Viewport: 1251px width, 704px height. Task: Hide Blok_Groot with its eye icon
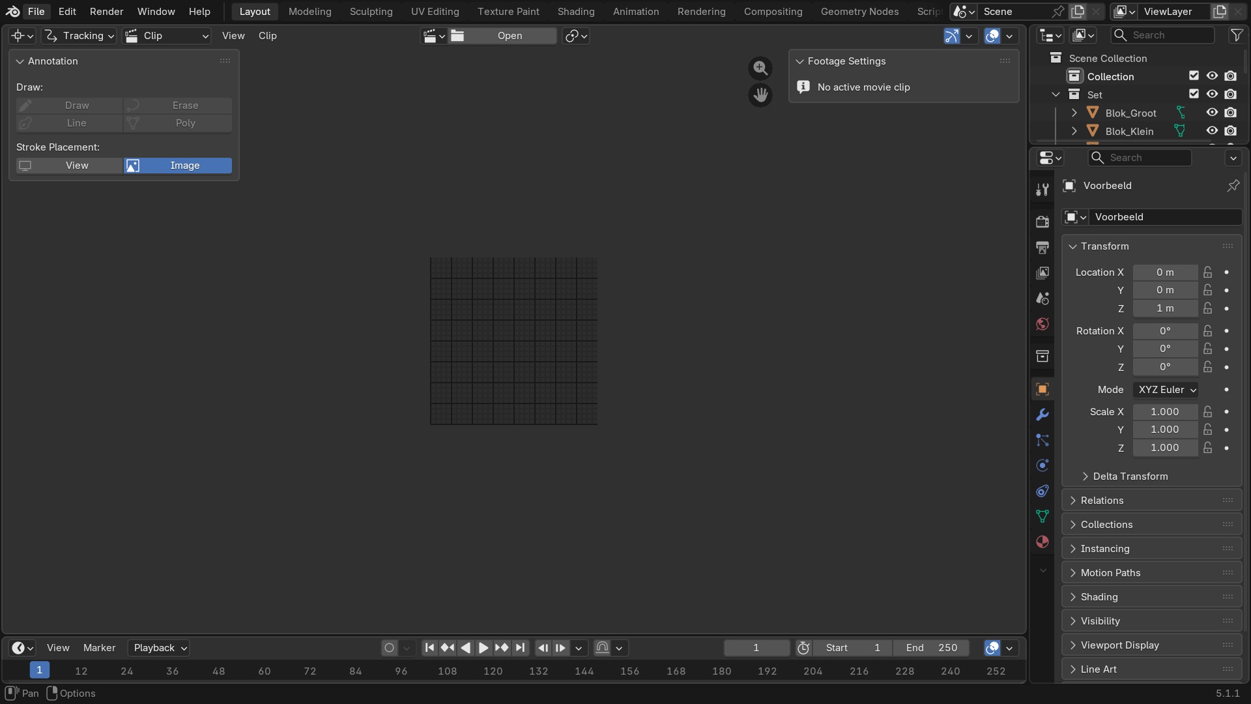click(1212, 113)
